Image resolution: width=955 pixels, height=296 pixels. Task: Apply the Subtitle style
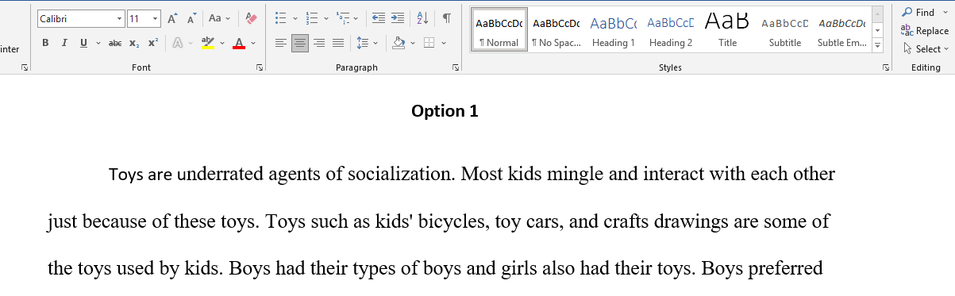pyautogui.click(x=784, y=30)
